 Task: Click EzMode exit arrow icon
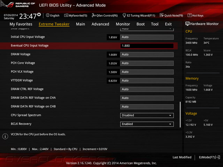(x=218, y=157)
